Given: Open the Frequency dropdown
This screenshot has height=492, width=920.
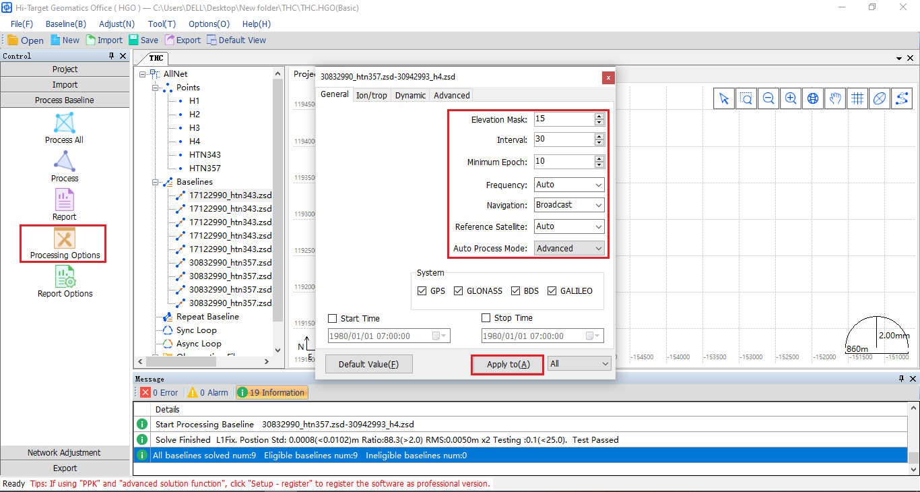Looking at the screenshot, I should pos(569,185).
